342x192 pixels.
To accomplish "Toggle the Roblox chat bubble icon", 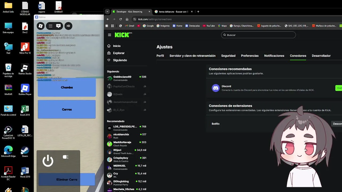I will click(58, 26).
